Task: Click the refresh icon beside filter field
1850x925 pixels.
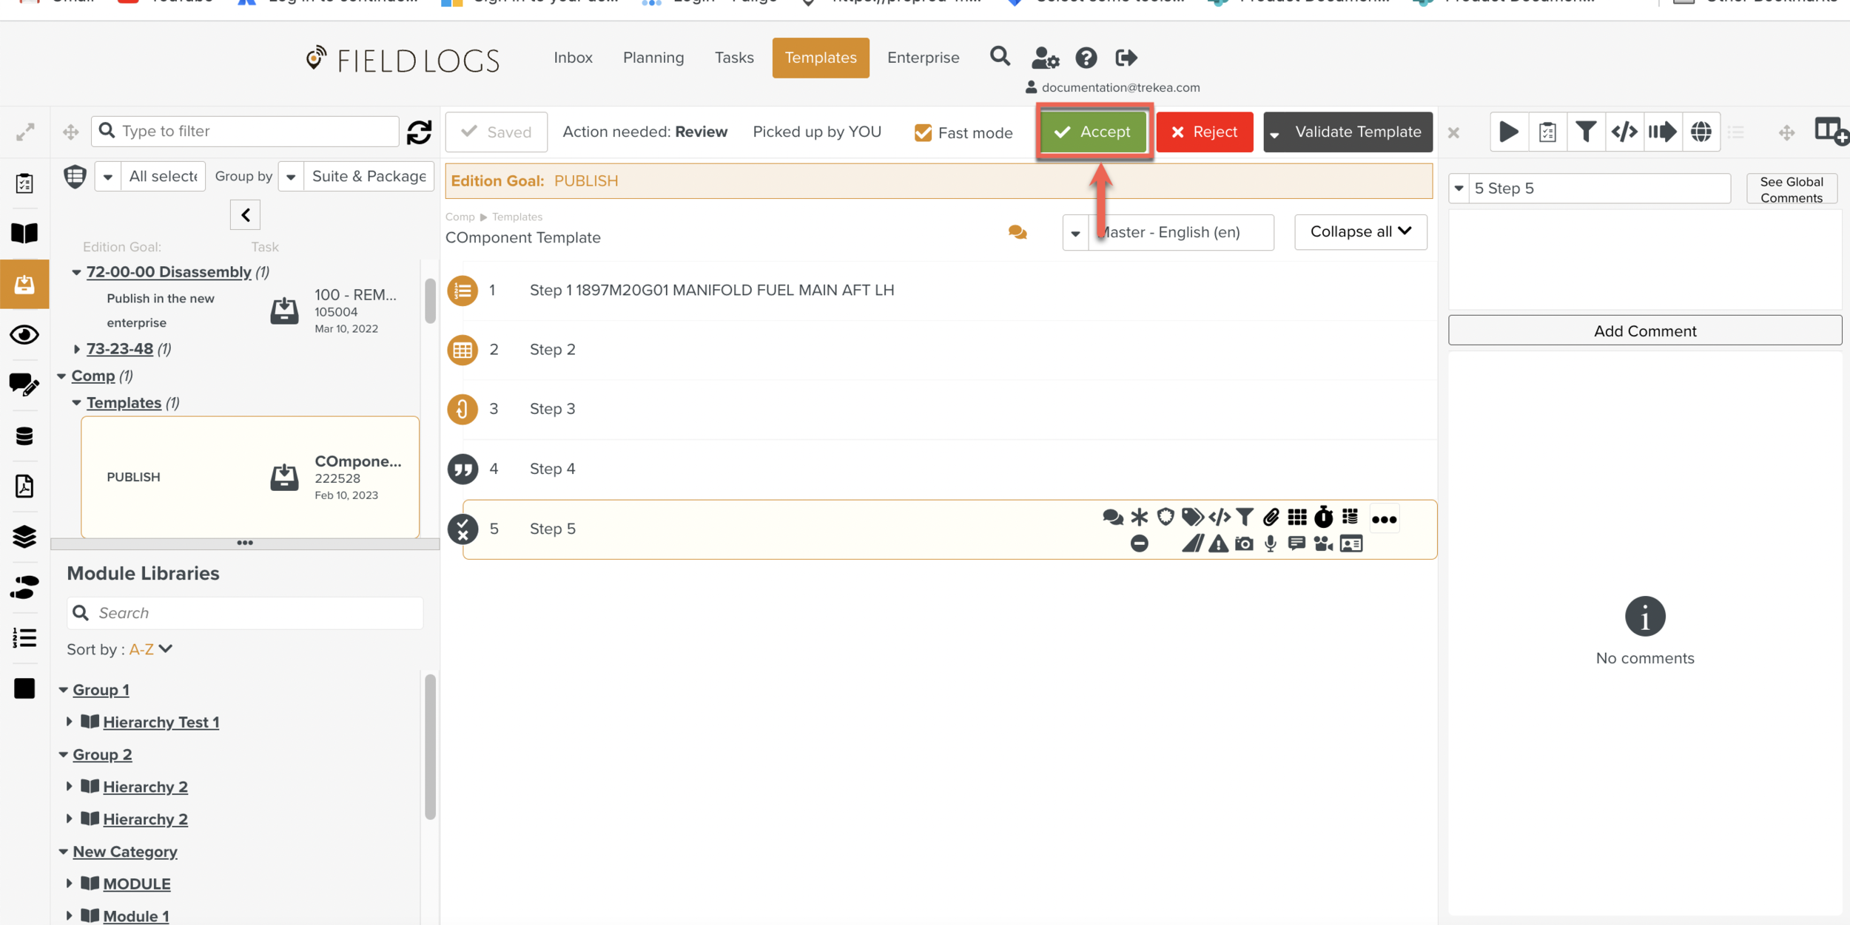Action: point(420,132)
